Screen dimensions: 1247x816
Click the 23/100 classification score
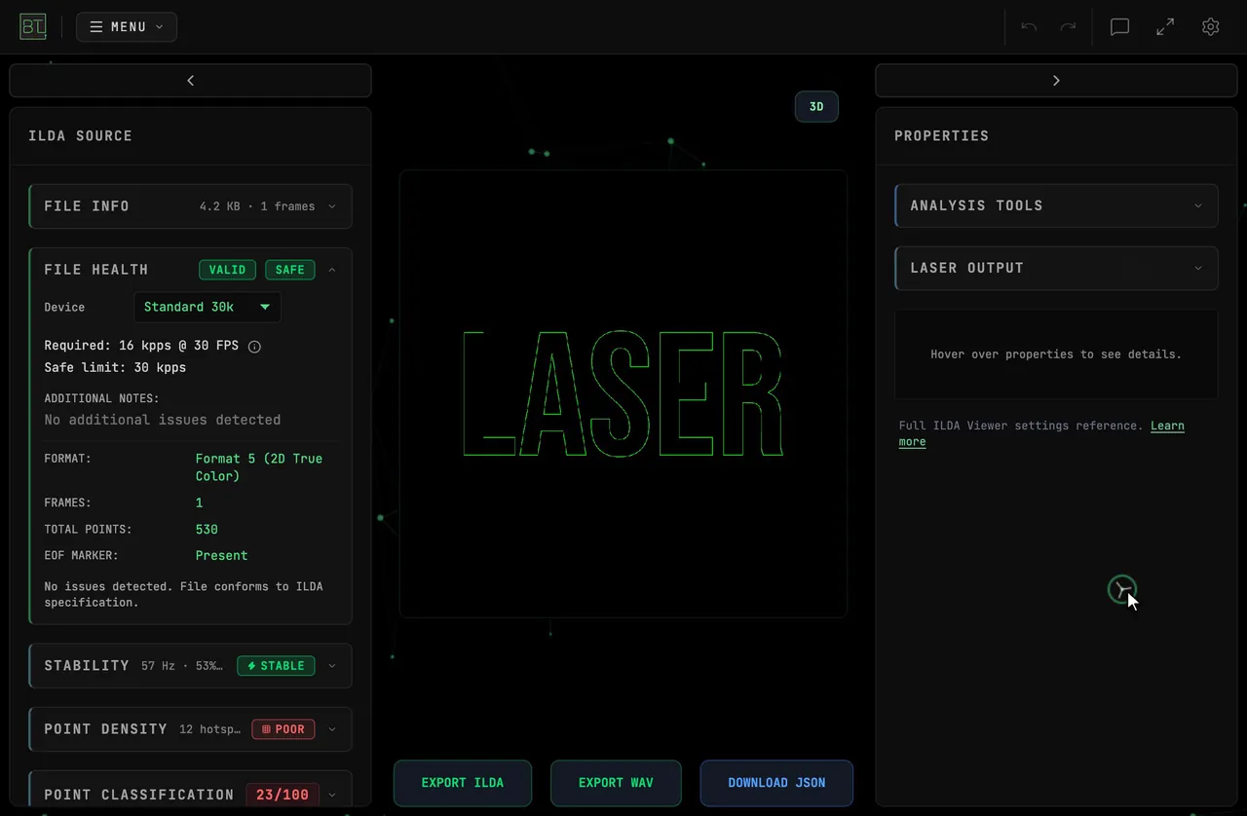point(283,795)
